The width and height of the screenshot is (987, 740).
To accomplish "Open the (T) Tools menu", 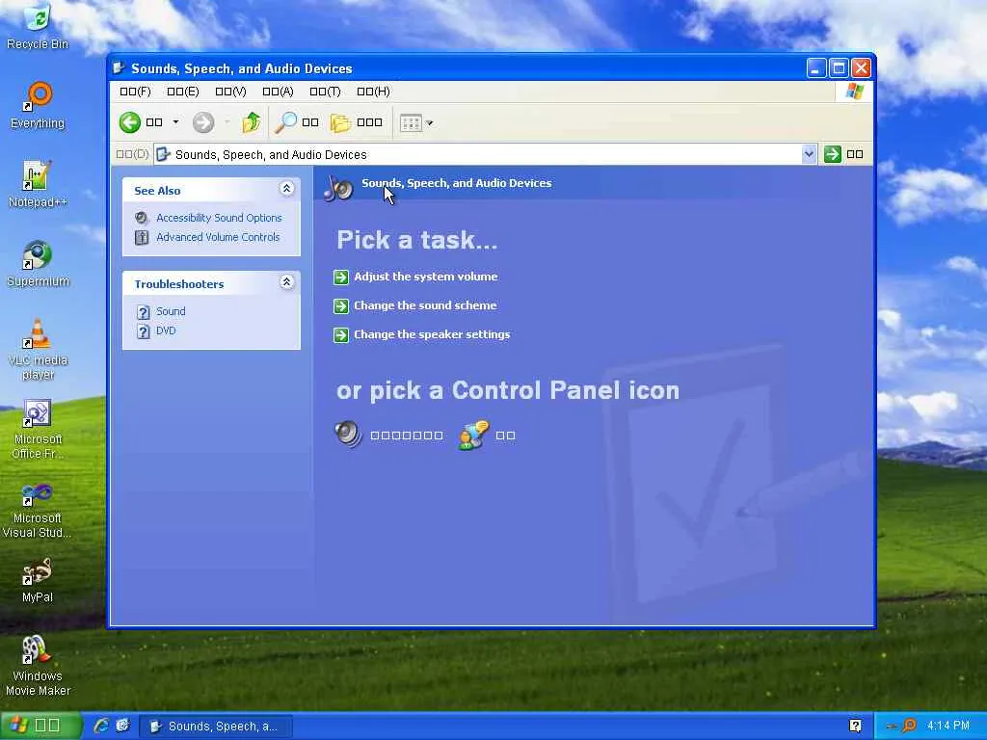I will (326, 92).
